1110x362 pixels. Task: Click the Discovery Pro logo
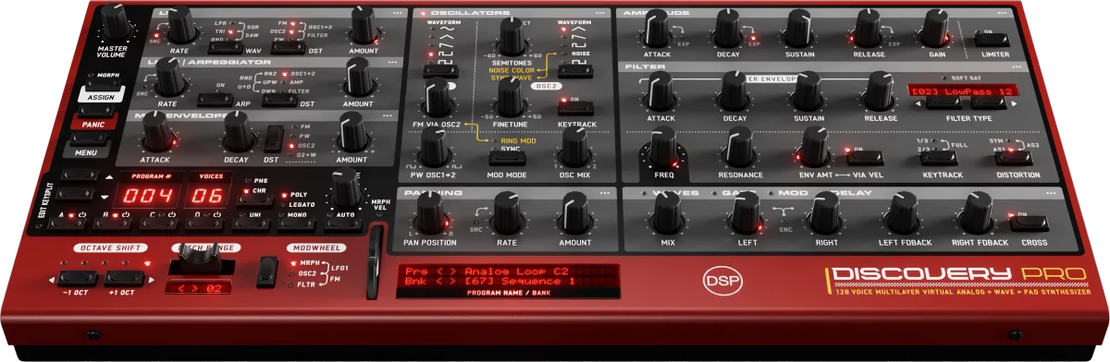[959, 274]
